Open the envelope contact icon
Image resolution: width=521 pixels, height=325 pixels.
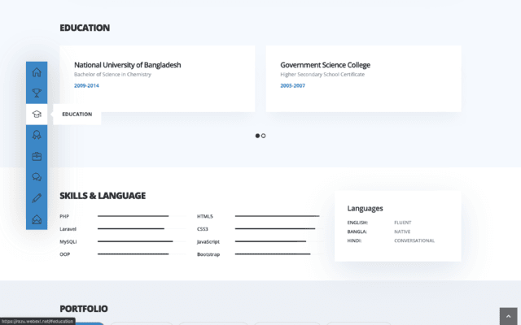[x=37, y=219]
